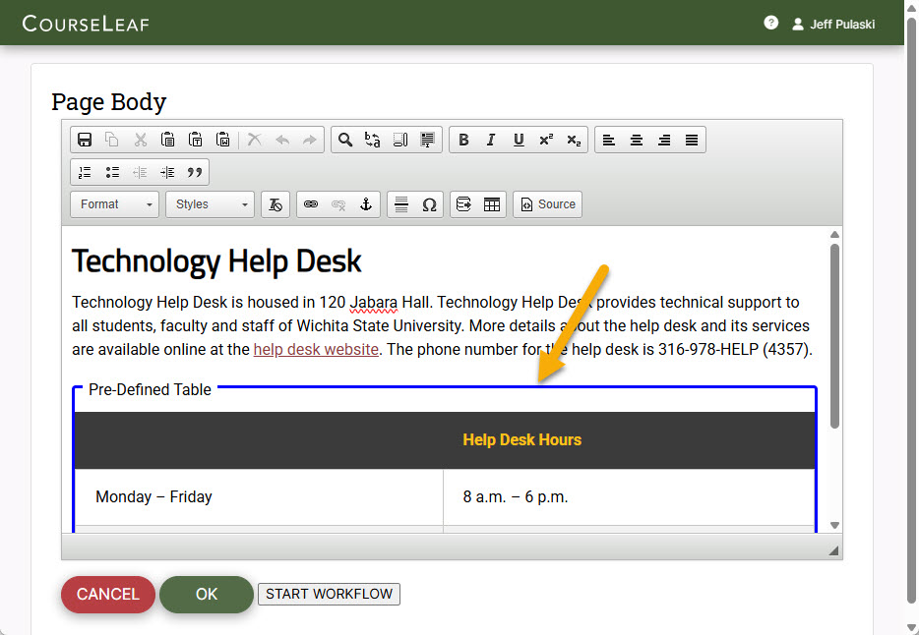Justify the text
This screenshot has width=919, height=635.
(692, 140)
